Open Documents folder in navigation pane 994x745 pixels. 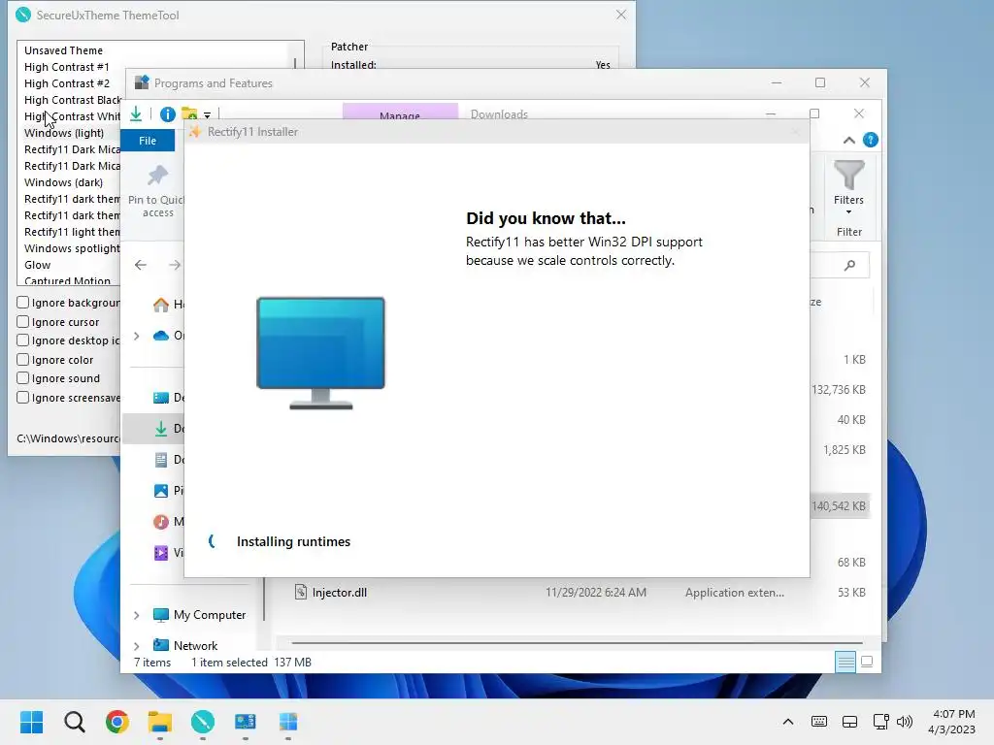pyautogui.click(x=169, y=459)
